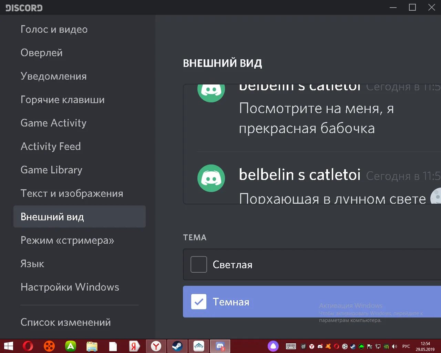Click the message Посмотрите на меня
The width and height of the screenshot is (441, 353).
click(x=316, y=108)
